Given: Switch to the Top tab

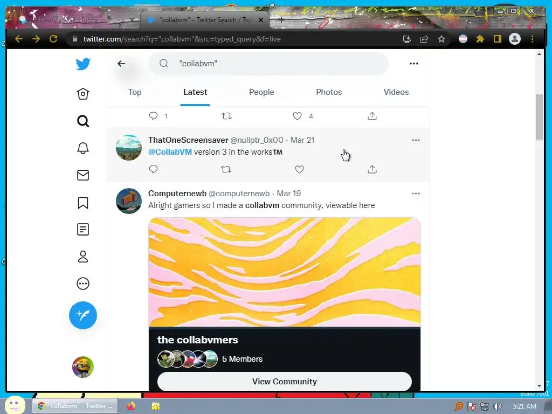Looking at the screenshot, I should tap(135, 92).
